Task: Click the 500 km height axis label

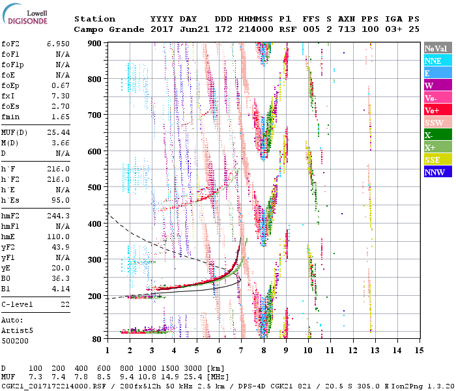Action: (x=94, y=188)
